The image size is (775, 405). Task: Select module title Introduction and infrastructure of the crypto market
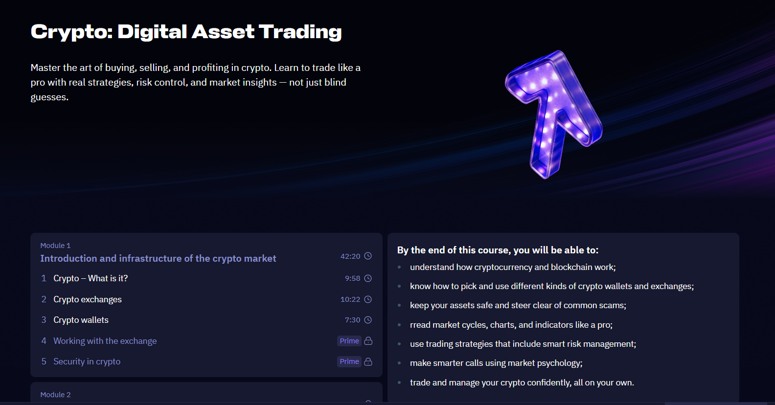point(158,258)
